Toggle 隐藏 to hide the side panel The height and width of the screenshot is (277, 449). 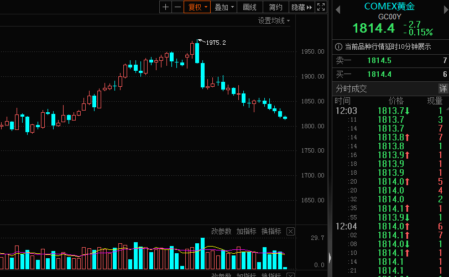(301, 7)
